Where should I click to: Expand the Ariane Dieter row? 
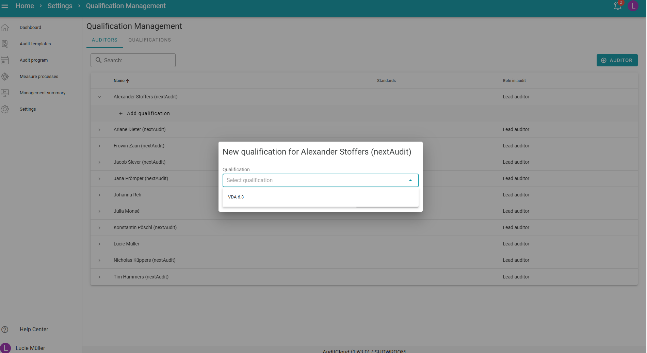pos(99,130)
